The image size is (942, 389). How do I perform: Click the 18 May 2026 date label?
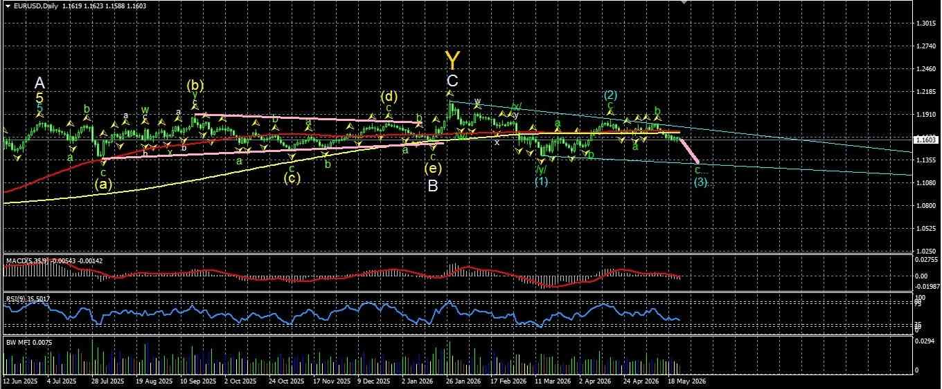pos(687,381)
